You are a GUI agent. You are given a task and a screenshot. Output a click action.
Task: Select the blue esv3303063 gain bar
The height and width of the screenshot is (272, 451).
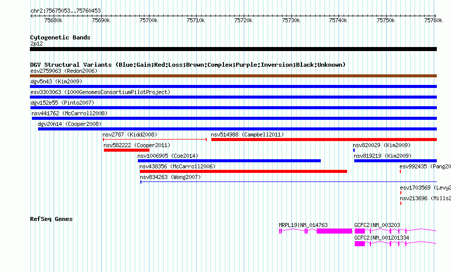[x=233, y=97]
